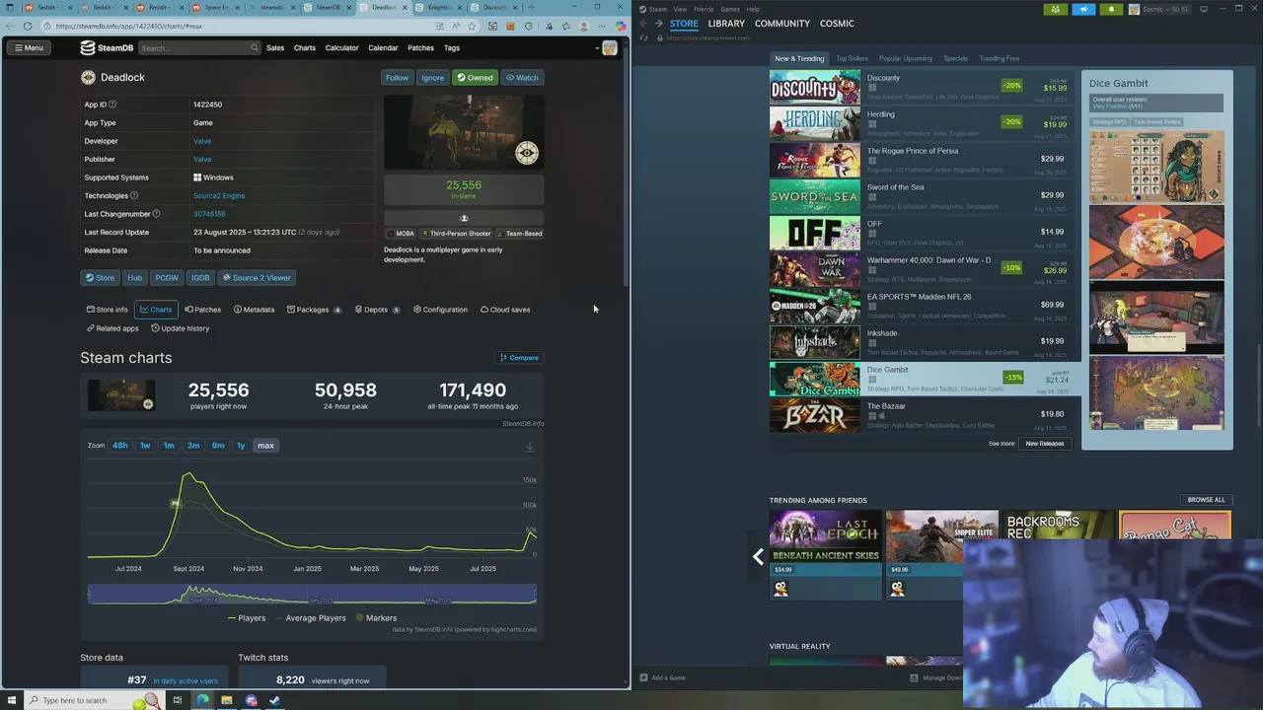
Task: Toggle the Ignore button for Deadlock
Action: pos(432,77)
